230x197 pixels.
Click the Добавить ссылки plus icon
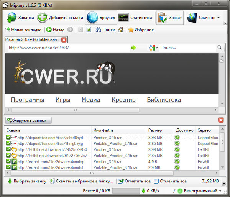[x=43, y=18]
